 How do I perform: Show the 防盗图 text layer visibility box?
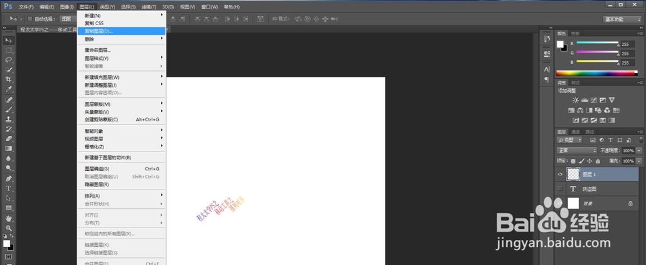coord(560,189)
